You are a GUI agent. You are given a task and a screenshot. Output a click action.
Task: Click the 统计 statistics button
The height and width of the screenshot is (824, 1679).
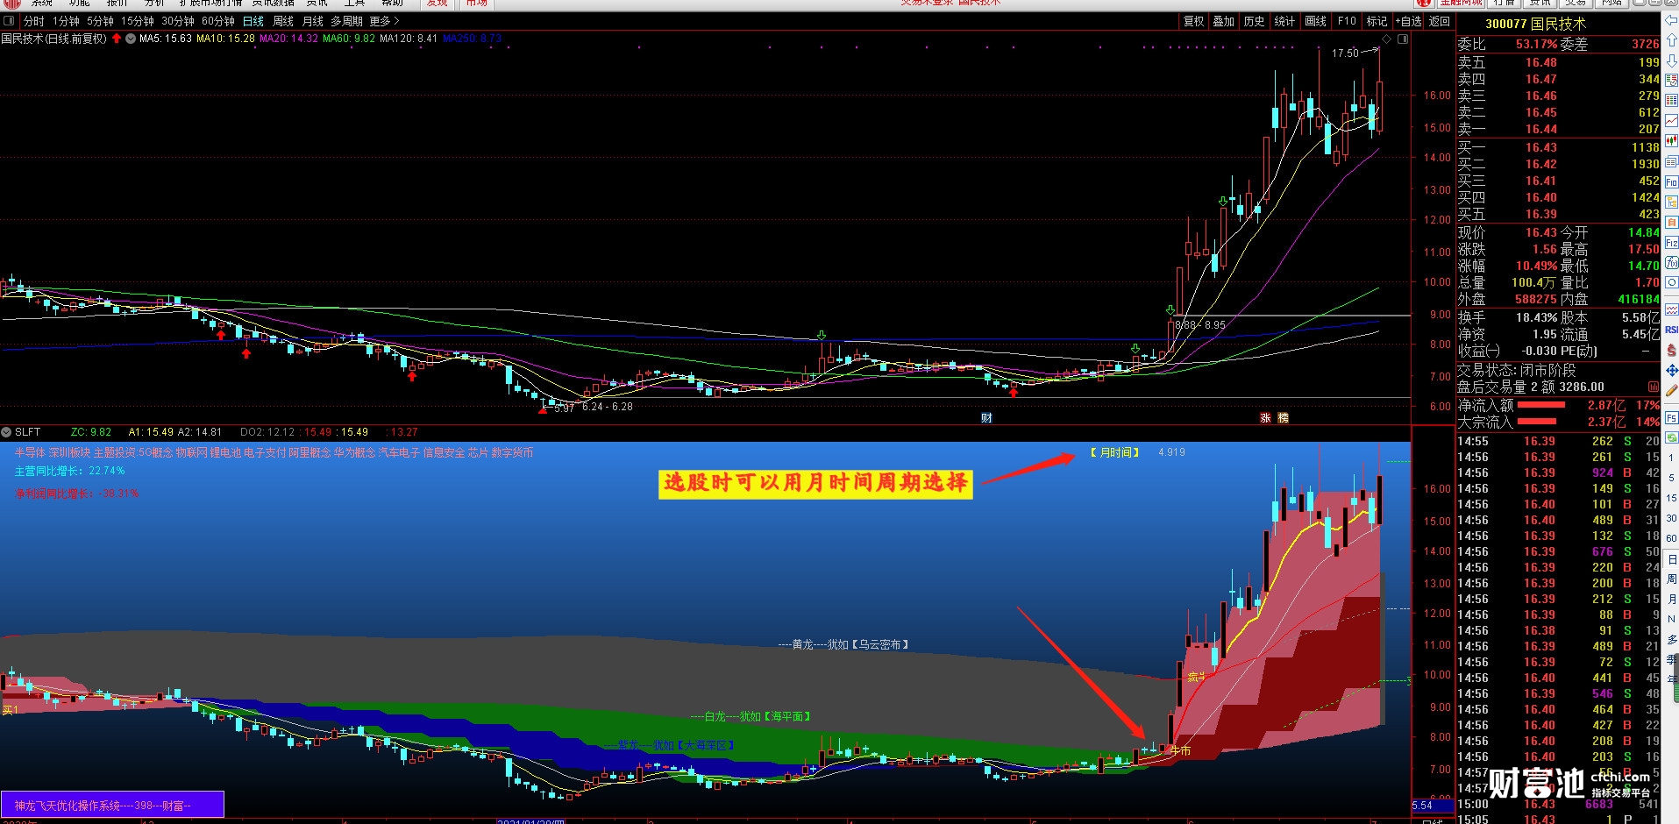[1284, 21]
